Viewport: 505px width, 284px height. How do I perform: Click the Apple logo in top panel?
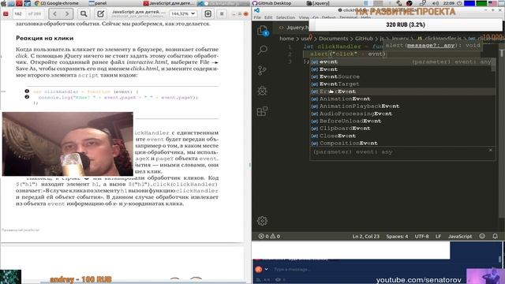[4, 3]
